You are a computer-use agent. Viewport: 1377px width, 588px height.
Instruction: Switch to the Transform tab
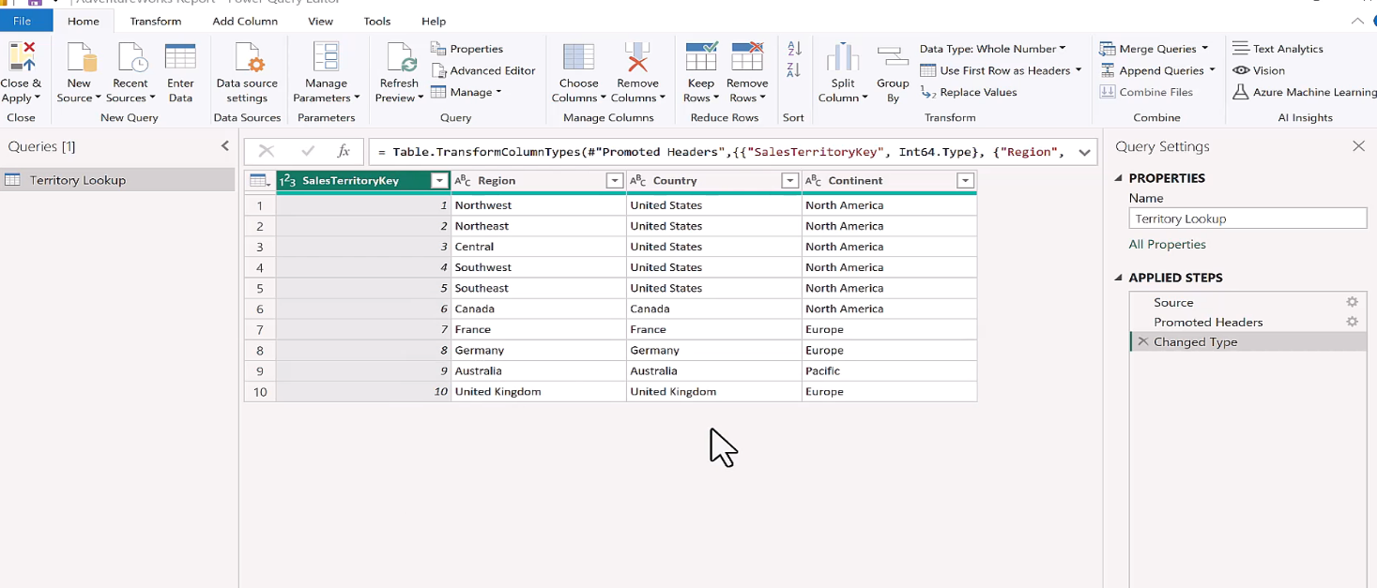click(156, 21)
